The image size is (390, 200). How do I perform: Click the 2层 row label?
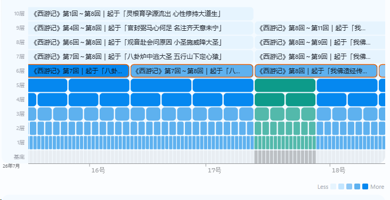click(x=20, y=128)
